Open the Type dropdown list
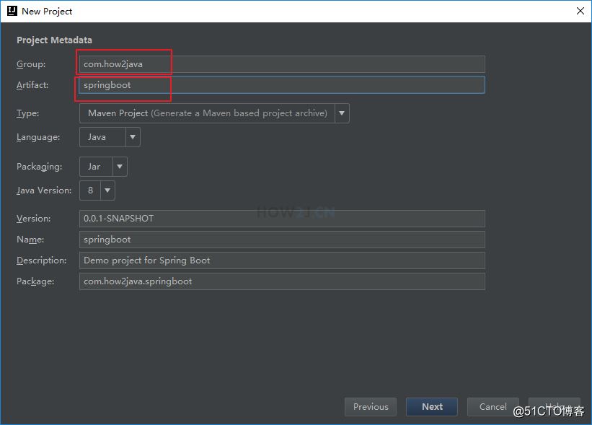Image resolution: width=592 pixels, height=425 pixels. coord(214,113)
